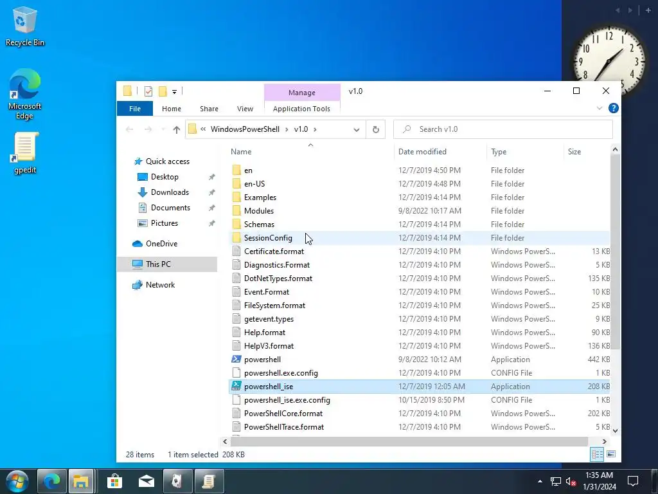Select This PC in the navigation pane
Screen dimensions: 658x494
tap(167, 264)
